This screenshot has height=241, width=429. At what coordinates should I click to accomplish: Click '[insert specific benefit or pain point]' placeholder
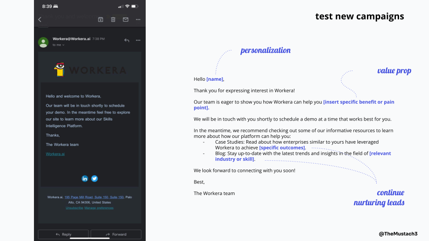point(294,104)
